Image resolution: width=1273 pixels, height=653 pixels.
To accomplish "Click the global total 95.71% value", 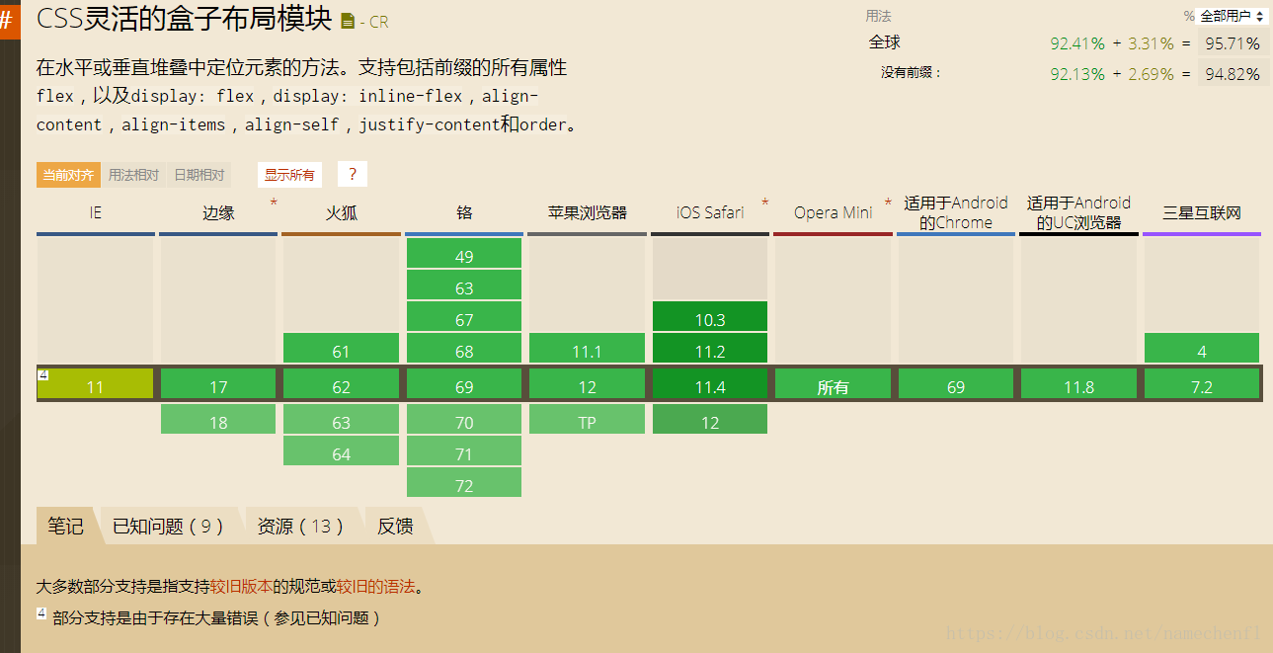I will tap(1233, 43).
